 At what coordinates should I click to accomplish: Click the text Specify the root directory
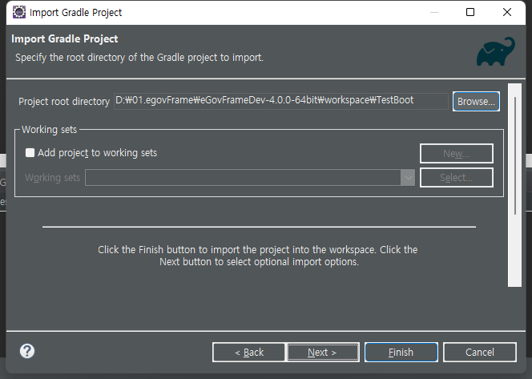pyautogui.click(x=139, y=58)
